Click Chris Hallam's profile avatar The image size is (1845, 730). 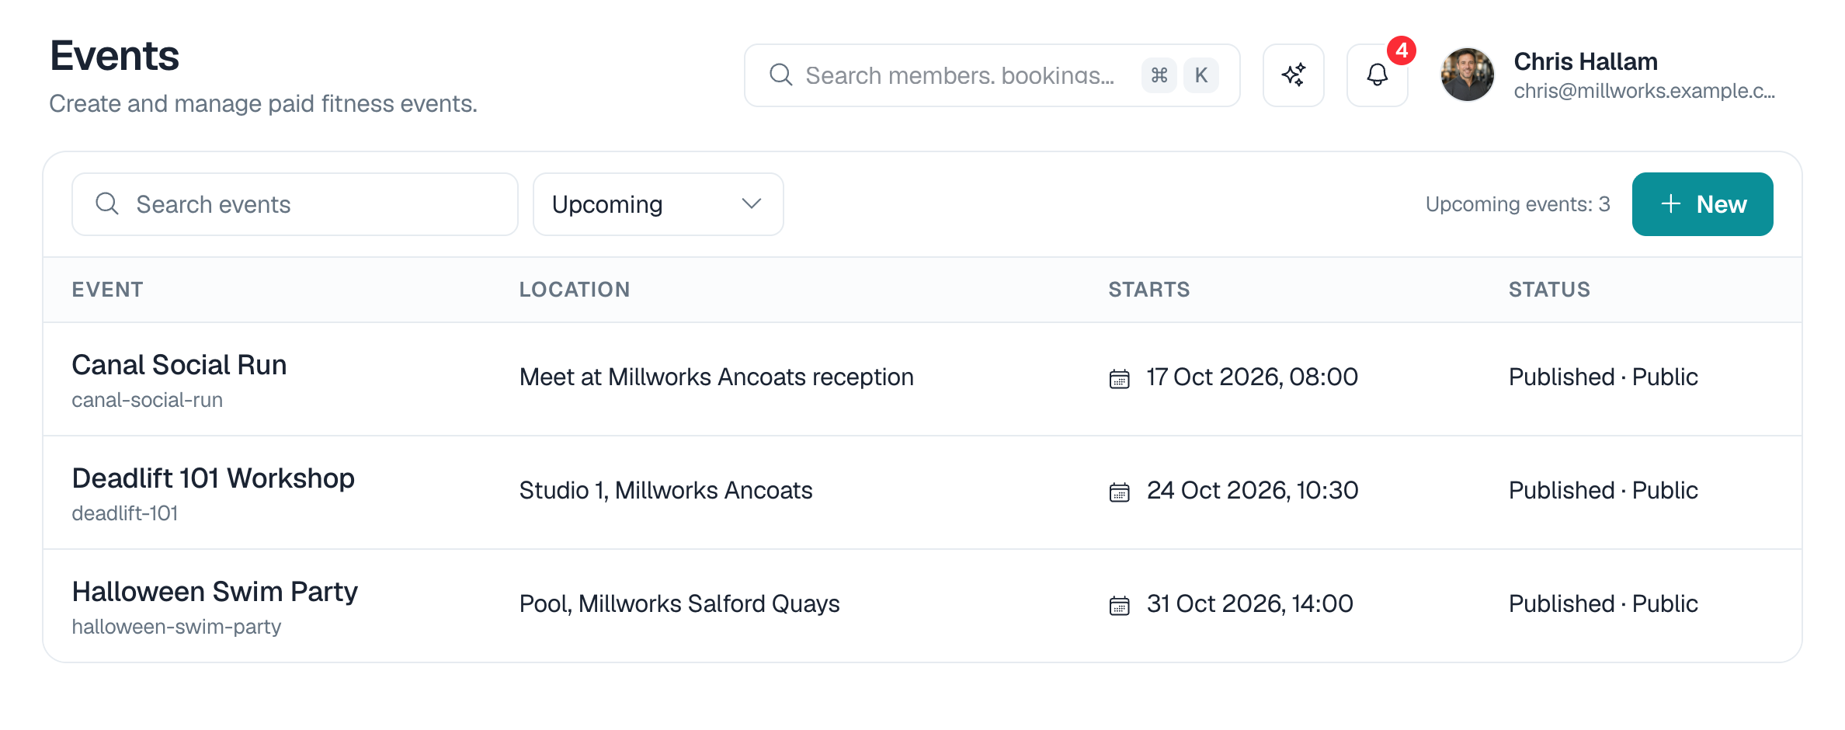click(1467, 75)
